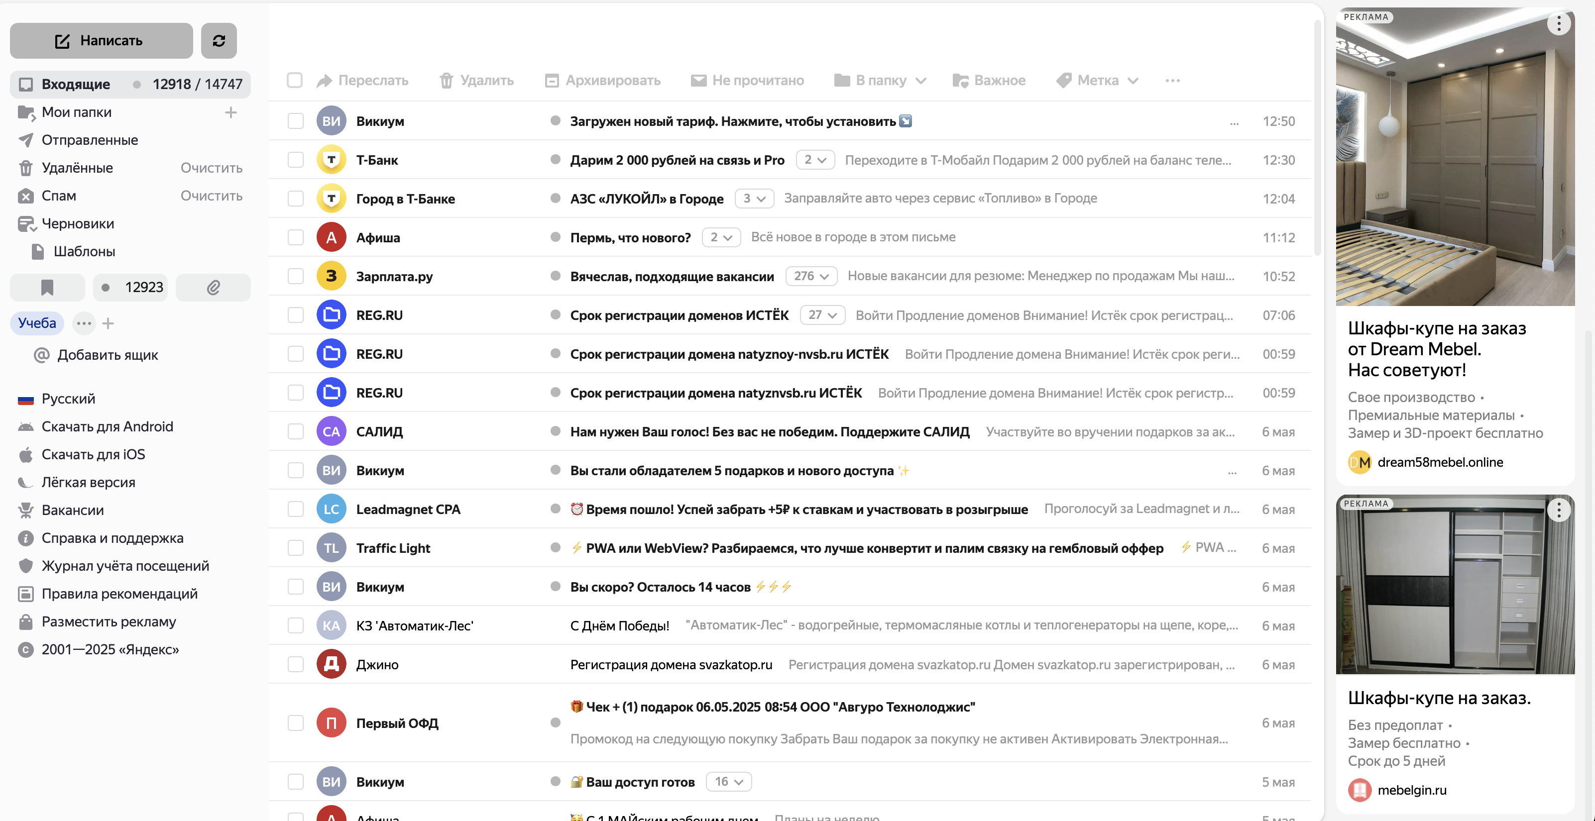
Task: Open the Удалённые folder
Action: coord(77,168)
